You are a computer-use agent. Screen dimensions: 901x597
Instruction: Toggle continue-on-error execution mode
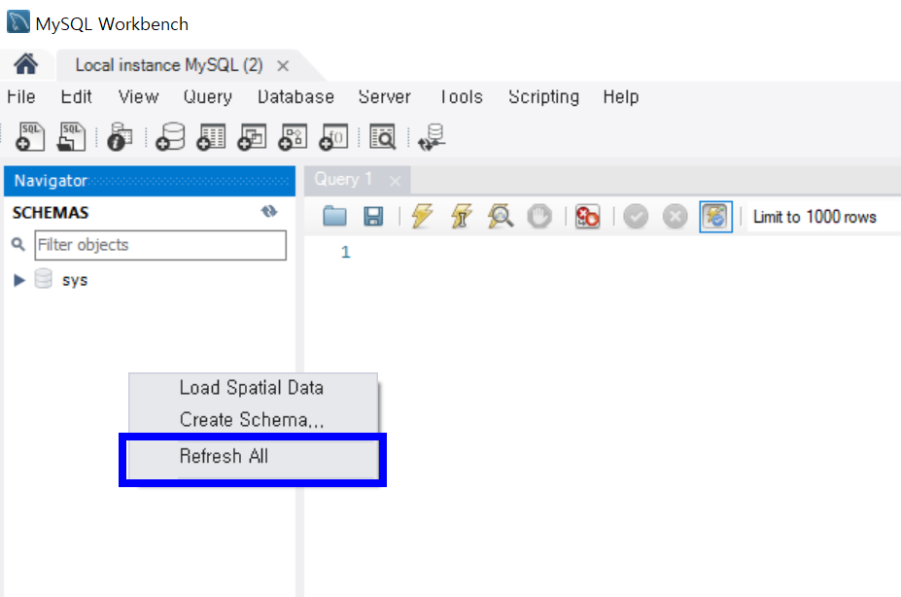587,217
